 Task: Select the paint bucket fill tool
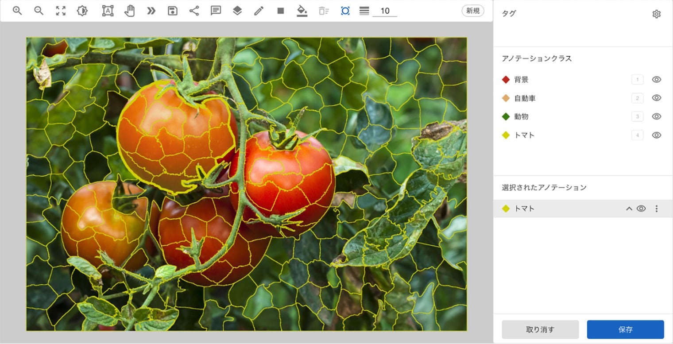tap(302, 11)
